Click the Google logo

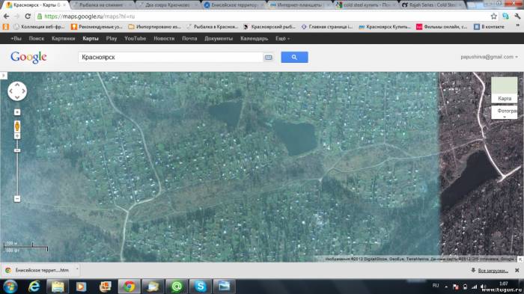pos(28,57)
